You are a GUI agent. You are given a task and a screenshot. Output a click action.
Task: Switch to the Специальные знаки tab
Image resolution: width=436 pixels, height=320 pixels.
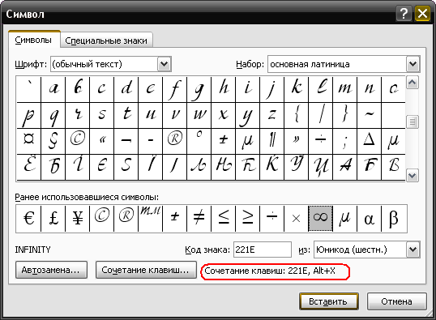(x=106, y=41)
